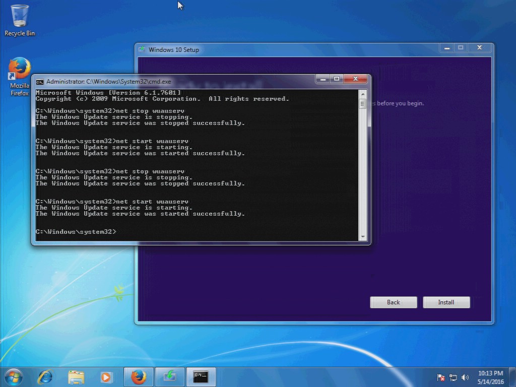Viewport: 516px width, 387px height.
Task: Open the network tray icon
Action: [453, 377]
